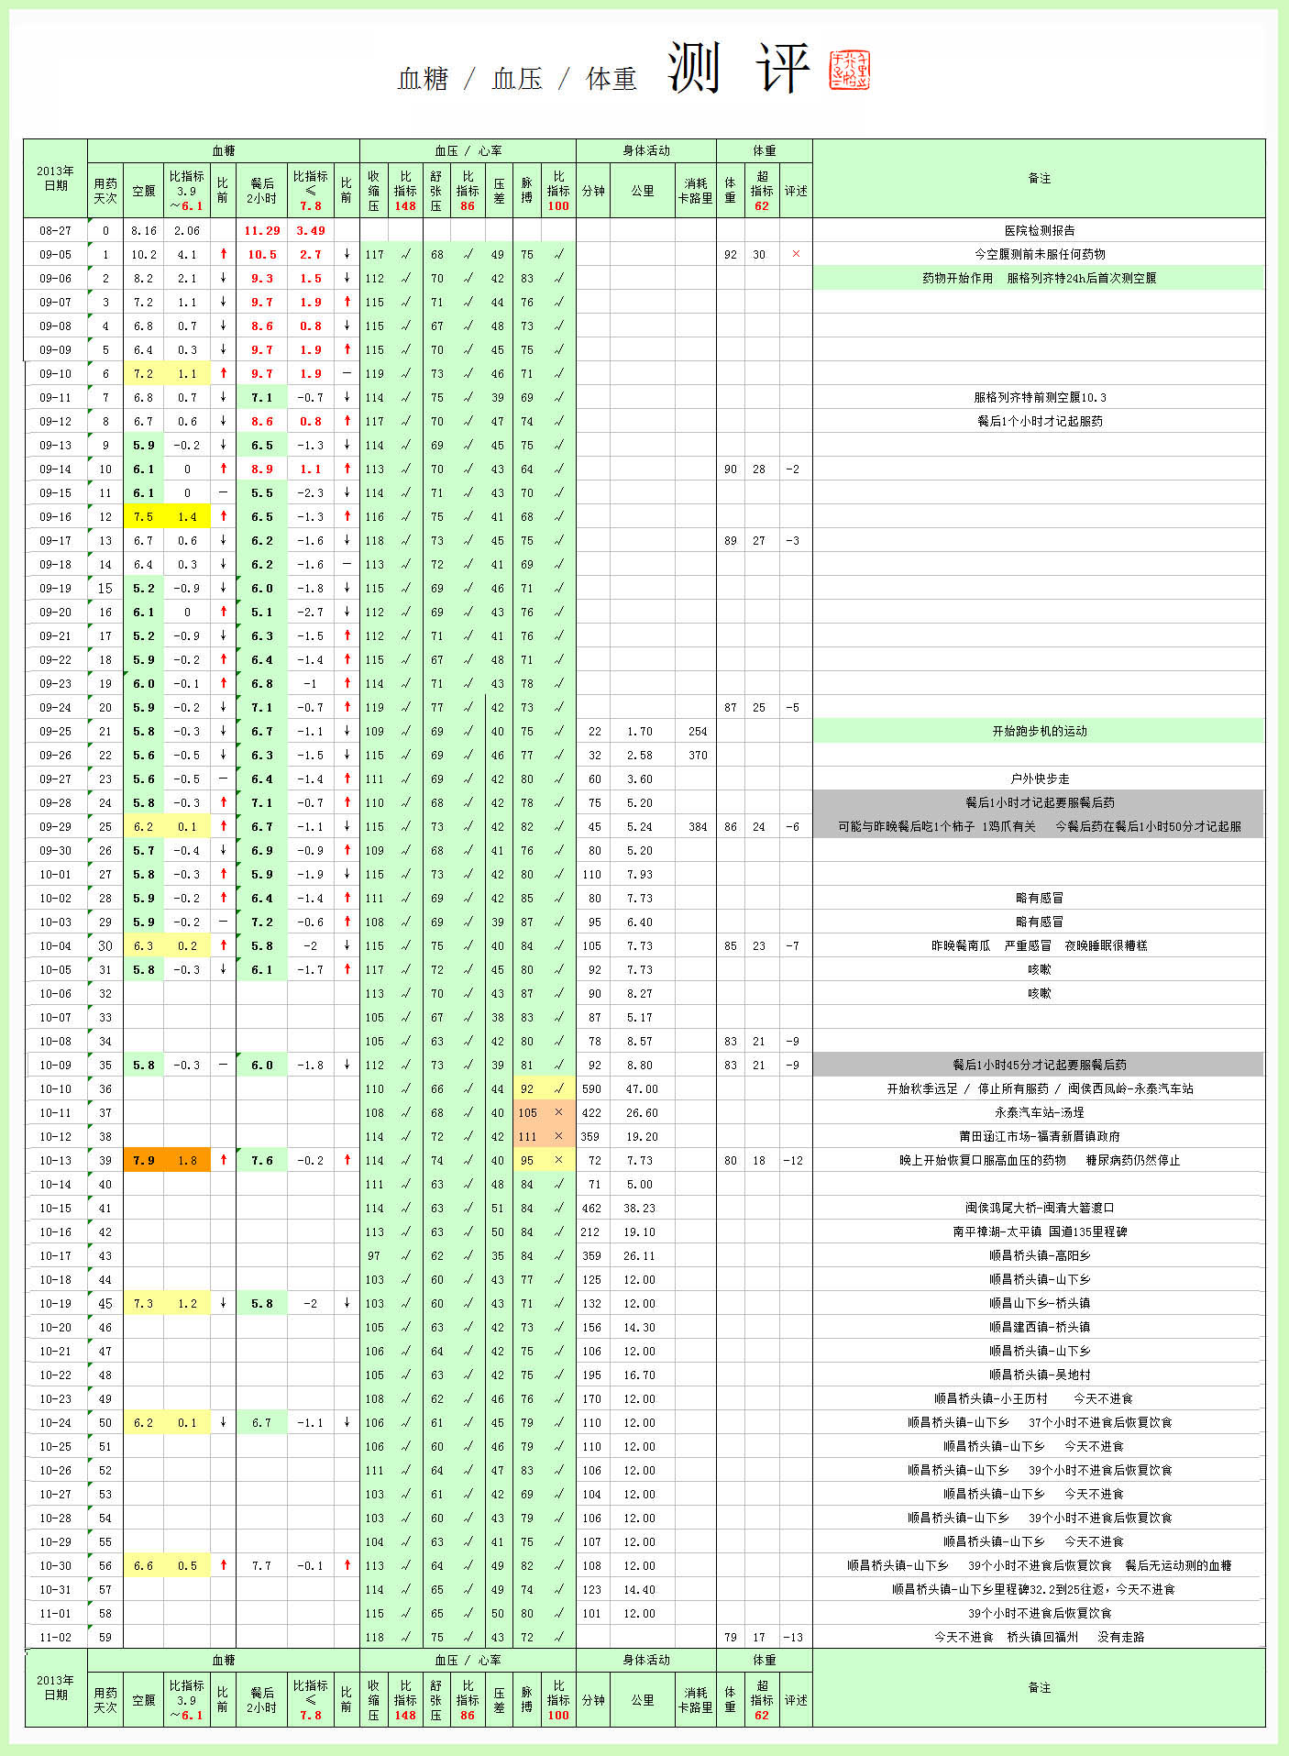Click the pulse × mark in row 10-13
The width and height of the screenshot is (1289, 1756).
pyautogui.click(x=558, y=1160)
